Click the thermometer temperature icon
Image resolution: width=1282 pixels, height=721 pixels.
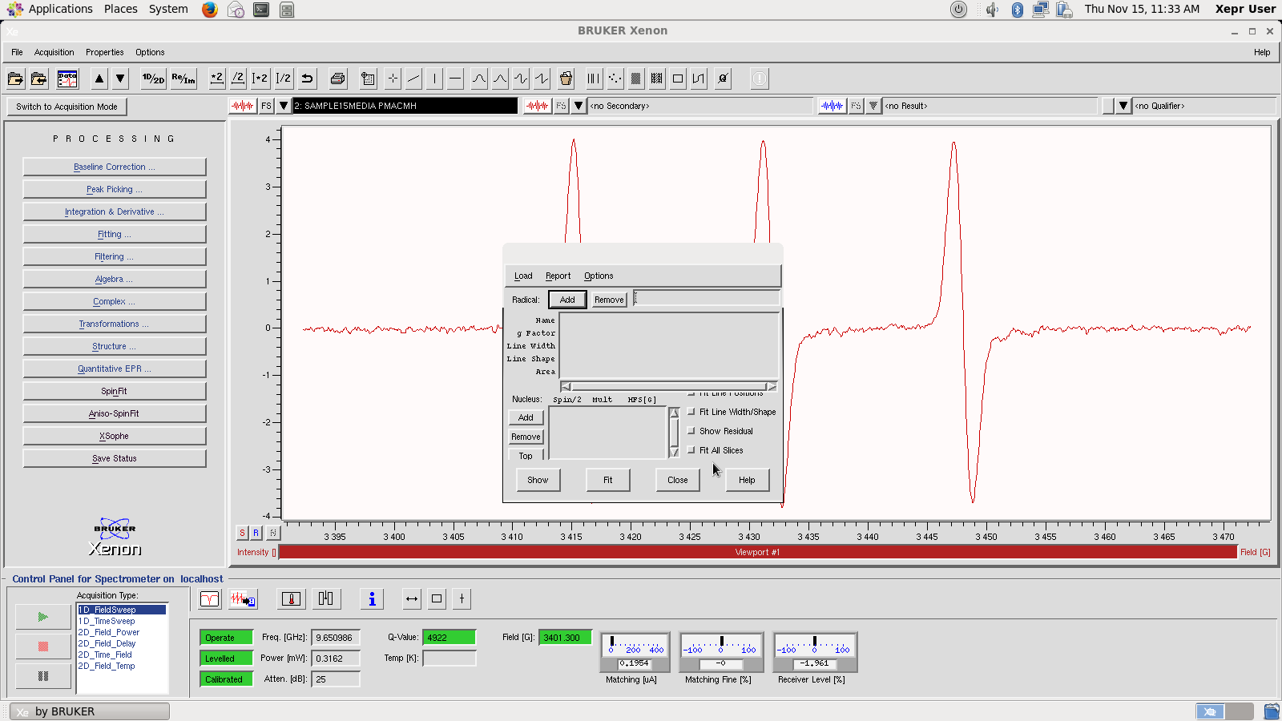(292, 599)
